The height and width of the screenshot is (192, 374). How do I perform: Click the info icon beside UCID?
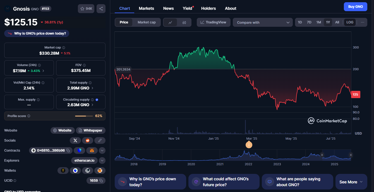tap(15, 181)
